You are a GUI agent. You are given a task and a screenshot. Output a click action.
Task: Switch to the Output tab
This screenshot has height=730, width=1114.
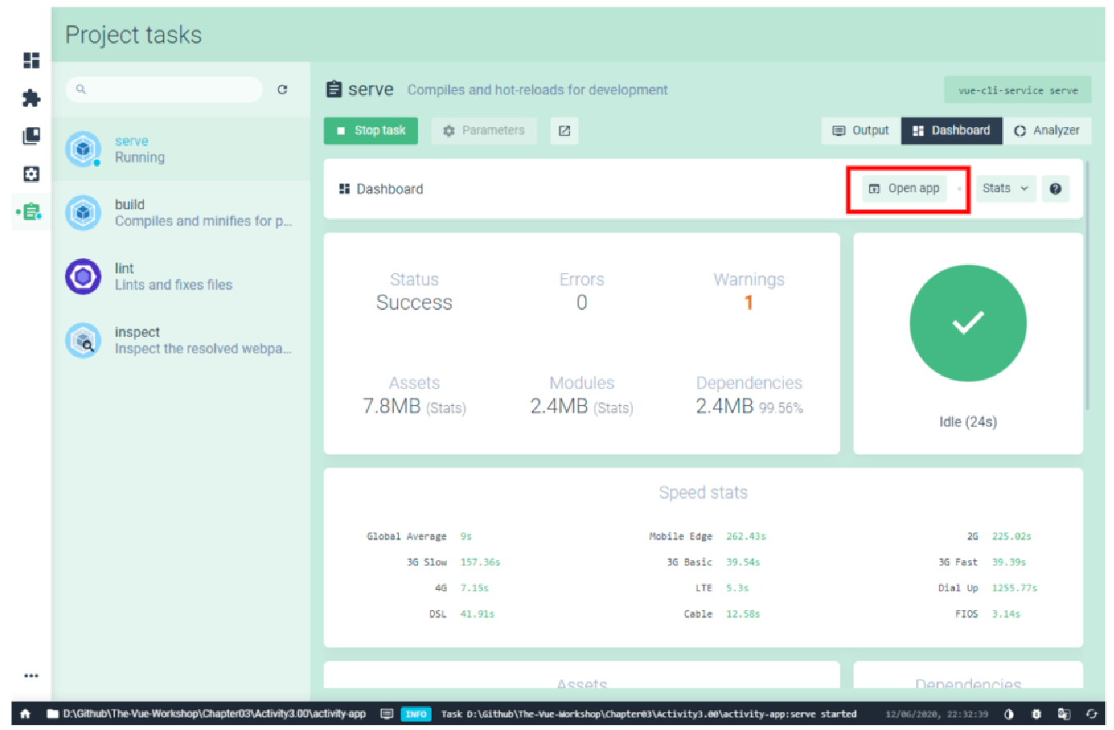pos(860,130)
